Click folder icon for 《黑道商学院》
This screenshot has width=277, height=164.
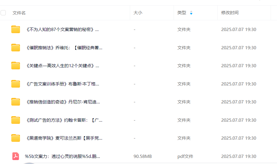(16, 138)
